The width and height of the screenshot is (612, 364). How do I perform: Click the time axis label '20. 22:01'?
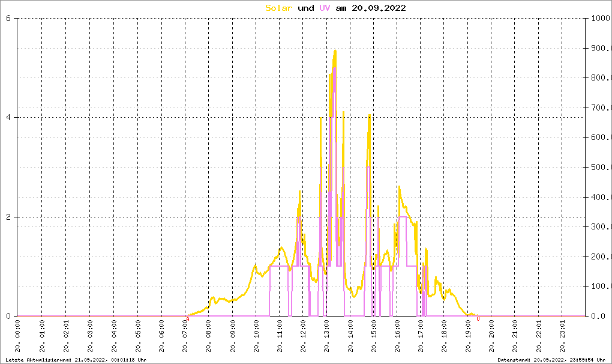click(x=539, y=336)
